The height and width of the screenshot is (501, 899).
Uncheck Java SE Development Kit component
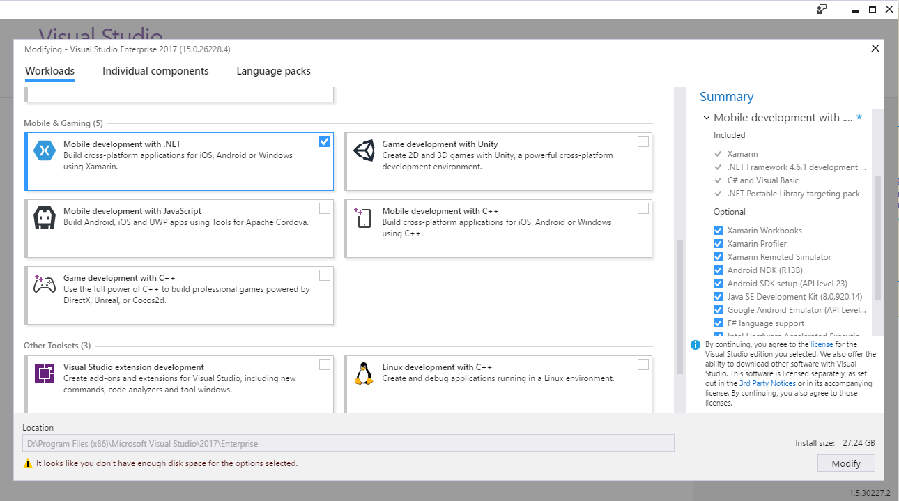719,297
